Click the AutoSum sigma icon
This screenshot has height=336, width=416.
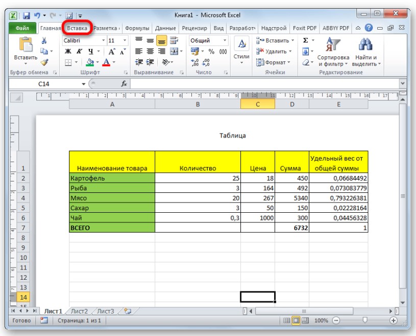click(305, 40)
